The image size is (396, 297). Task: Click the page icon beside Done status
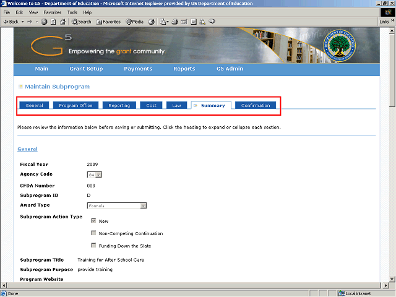point(4,293)
